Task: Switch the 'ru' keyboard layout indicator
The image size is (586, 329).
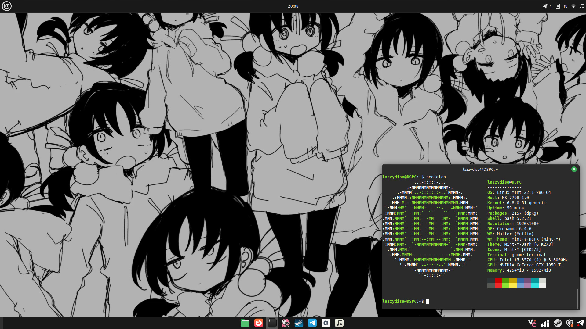Action: coord(566,6)
